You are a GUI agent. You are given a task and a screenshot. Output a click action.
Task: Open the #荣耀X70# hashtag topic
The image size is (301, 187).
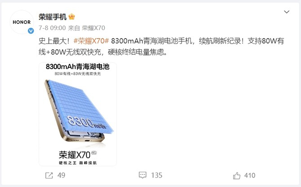coord(91,41)
